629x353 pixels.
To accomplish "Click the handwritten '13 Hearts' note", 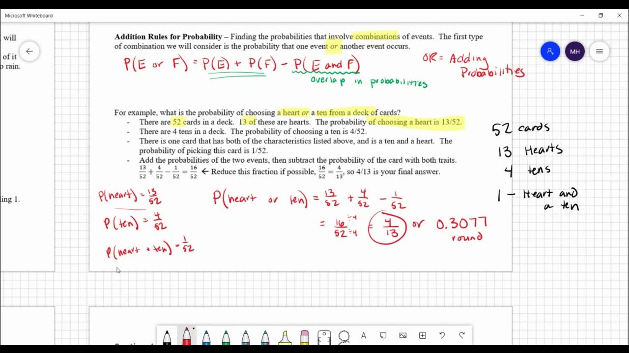I will coord(530,151).
